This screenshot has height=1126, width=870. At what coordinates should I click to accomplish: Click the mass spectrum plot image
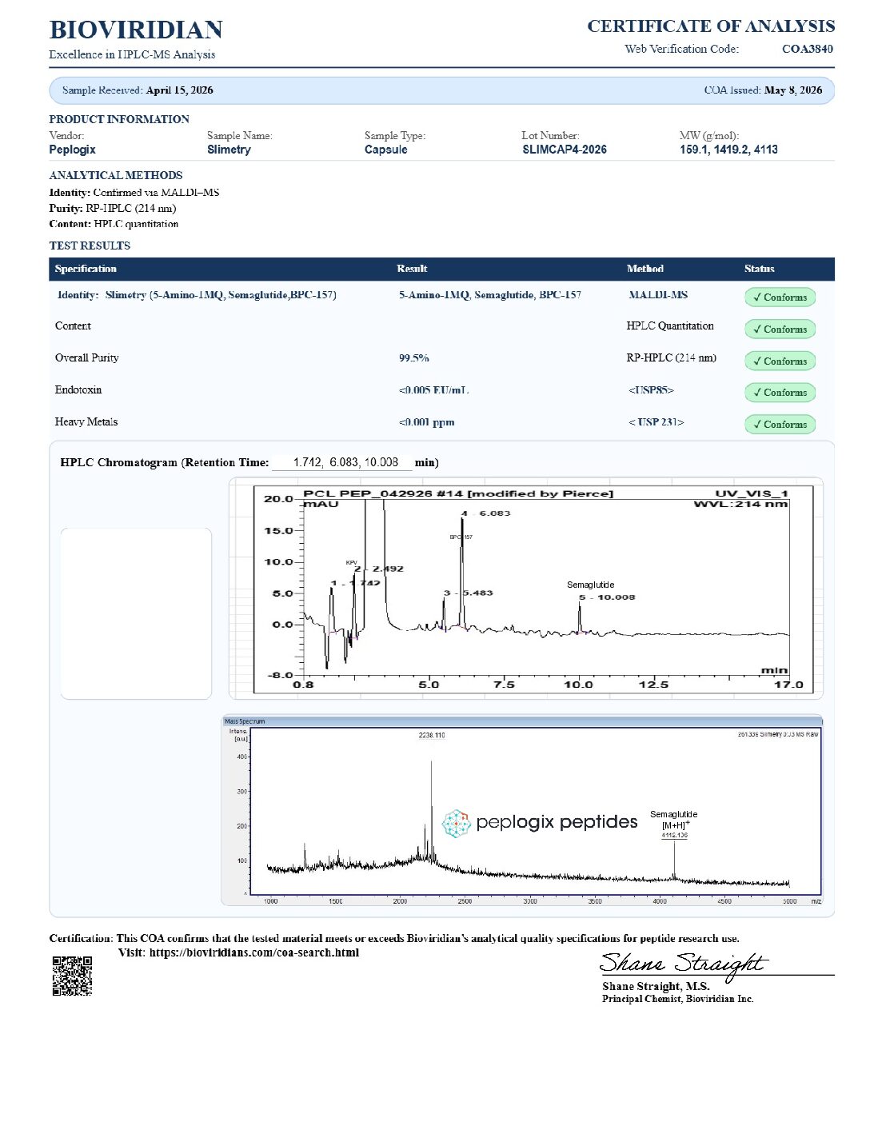[x=522, y=811]
